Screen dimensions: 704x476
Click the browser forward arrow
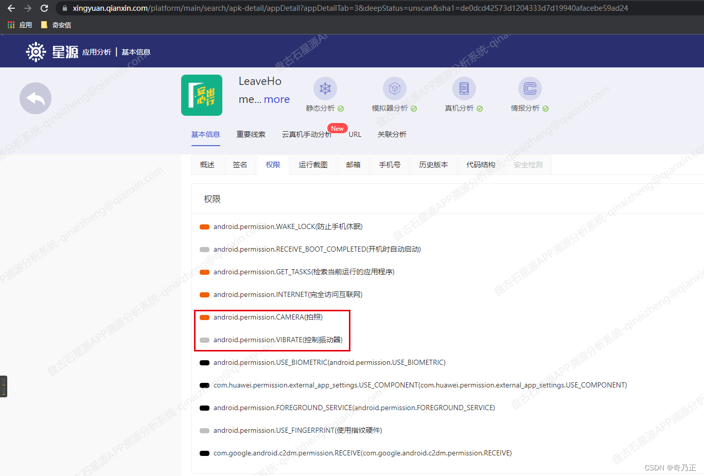point(28,8)
